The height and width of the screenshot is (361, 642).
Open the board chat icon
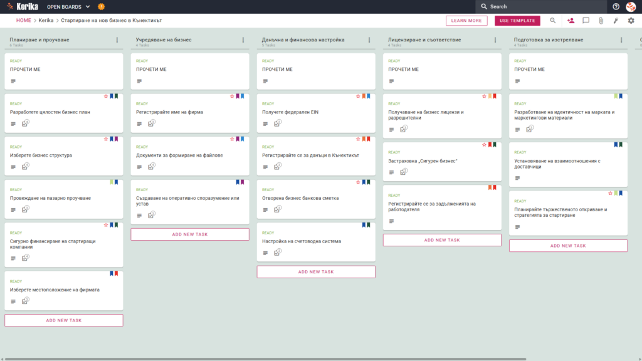(586, 21)
